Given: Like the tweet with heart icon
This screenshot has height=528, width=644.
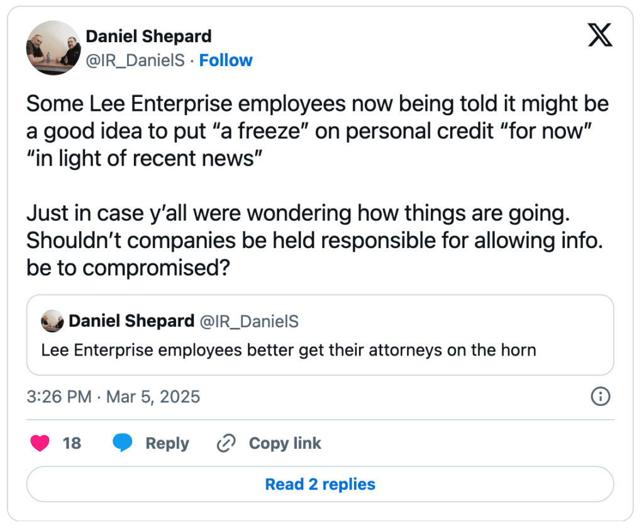Looking at the screenshot, I should 40,443.
